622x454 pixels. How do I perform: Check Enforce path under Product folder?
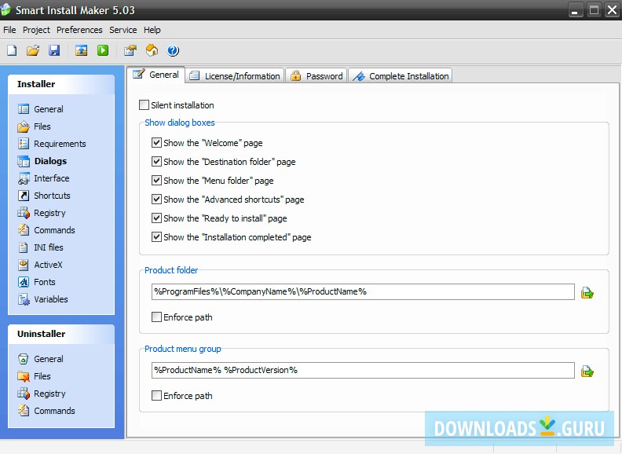coord(157,317)
